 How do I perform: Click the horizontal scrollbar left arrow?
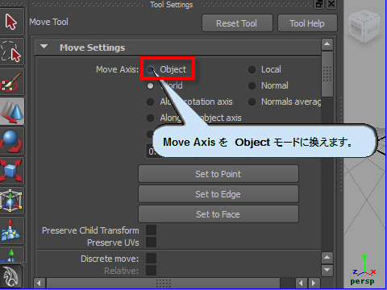pos(40,283)
